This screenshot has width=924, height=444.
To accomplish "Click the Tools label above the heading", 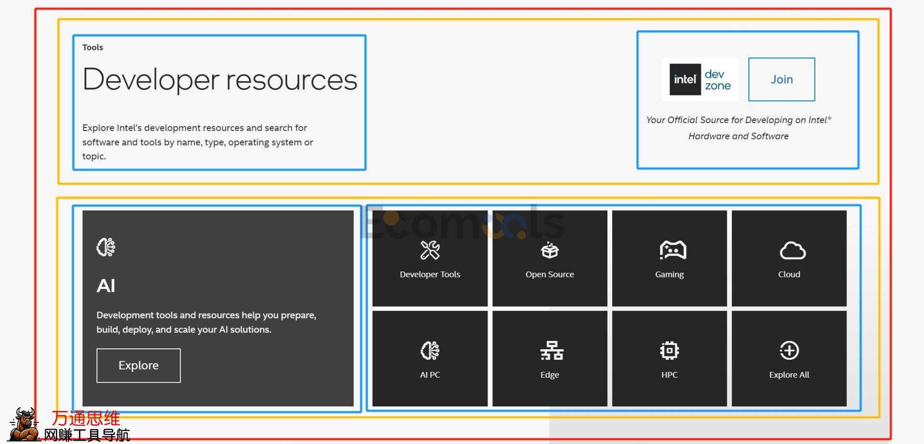I will coord(92,47).
